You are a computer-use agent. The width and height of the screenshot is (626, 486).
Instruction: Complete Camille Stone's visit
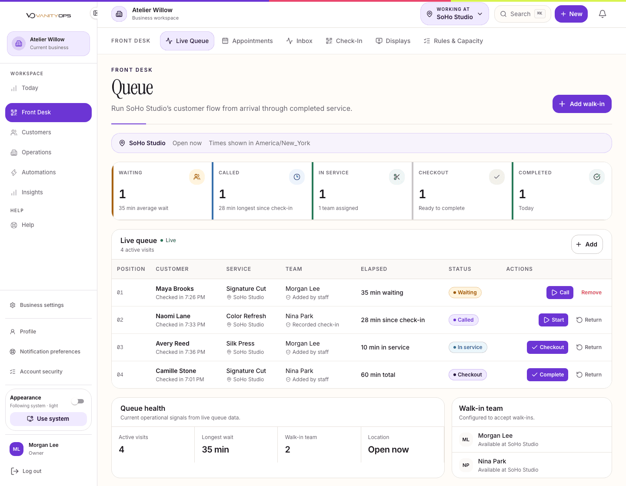coord(547,375)
